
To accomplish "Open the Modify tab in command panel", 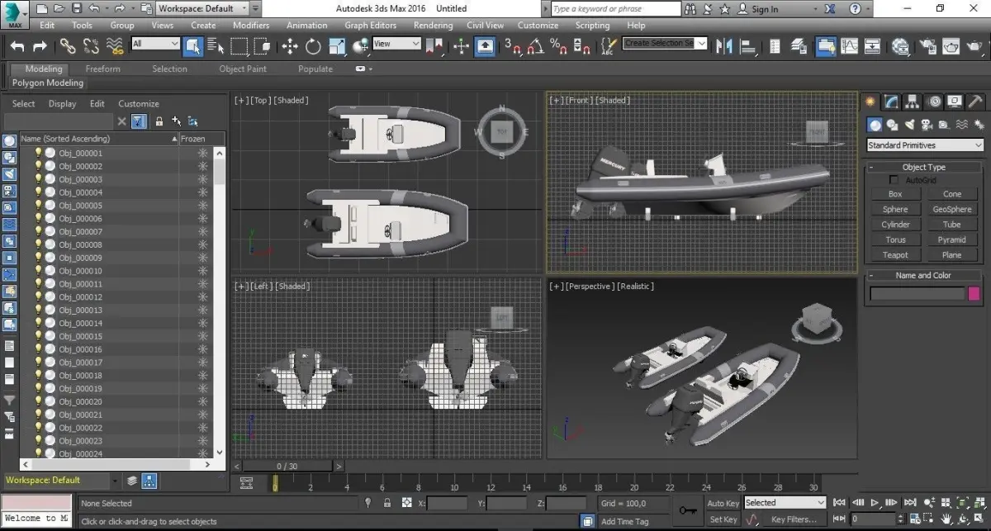I will click(x=891, y=102).
